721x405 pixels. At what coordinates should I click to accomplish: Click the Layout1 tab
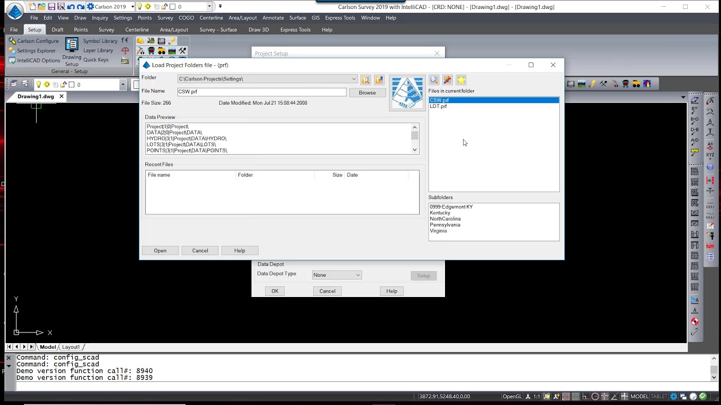click(71, 347)
